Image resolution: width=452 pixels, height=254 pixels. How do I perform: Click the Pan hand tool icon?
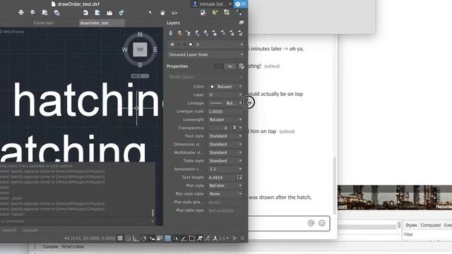[x=162, y=13]
